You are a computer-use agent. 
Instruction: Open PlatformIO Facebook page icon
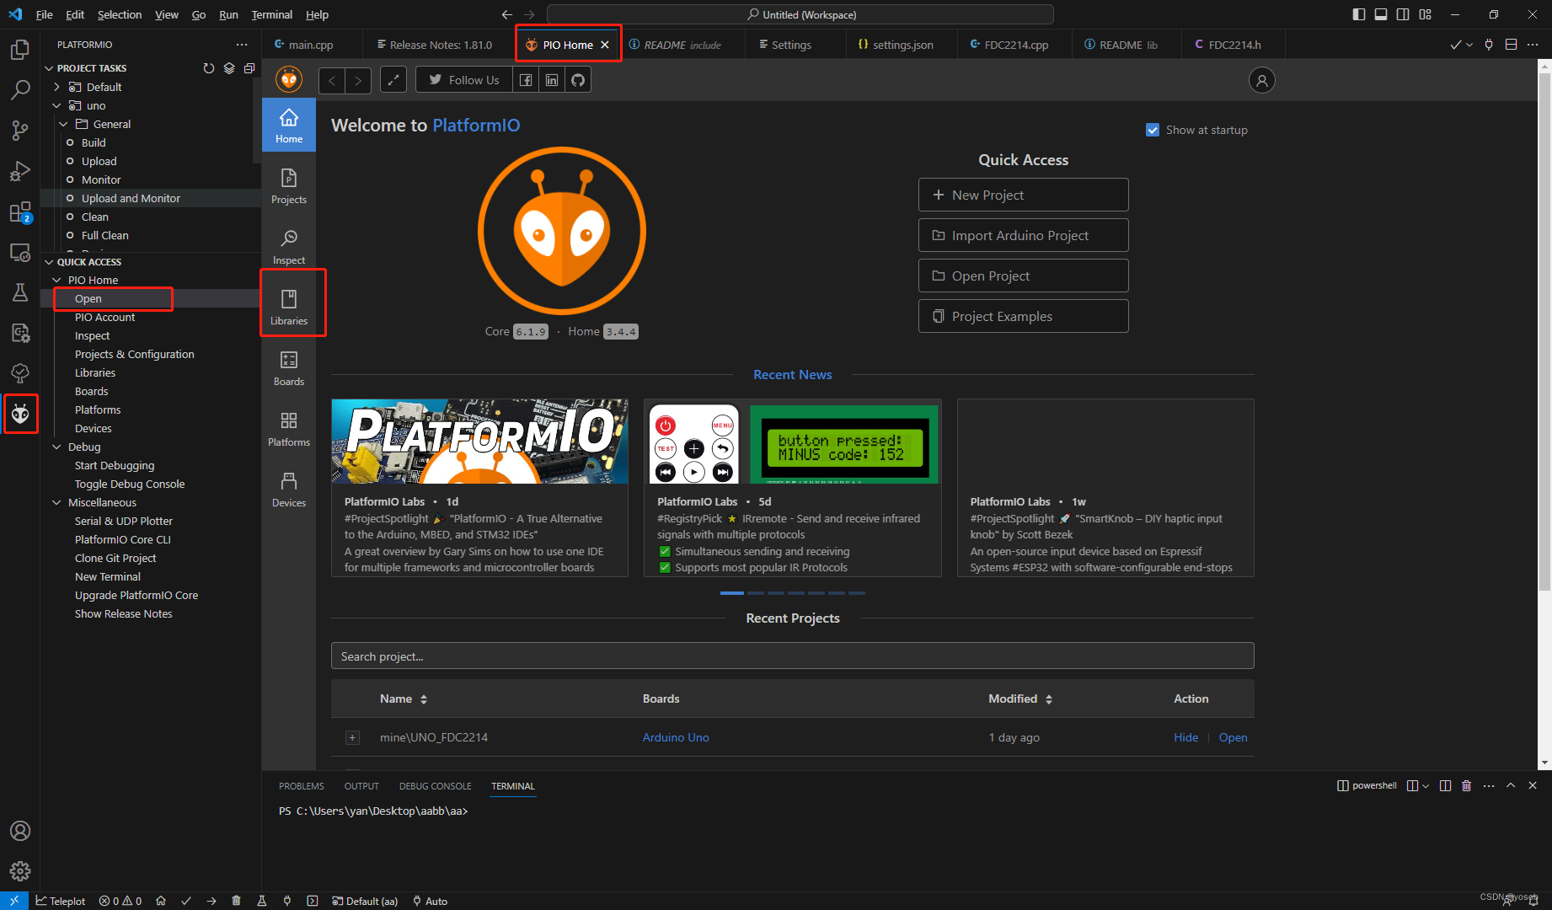pos(526,80)
